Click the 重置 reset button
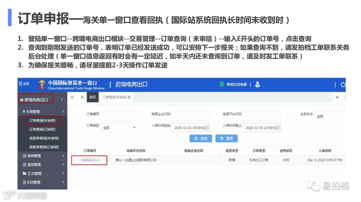The width and height of the screenshot is (361, 202). pyautogui.click(x=226, y=138)
